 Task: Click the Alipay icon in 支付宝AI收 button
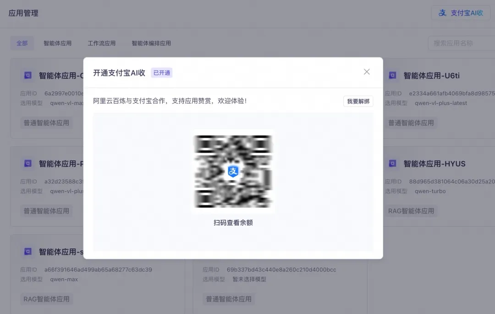(x=442, y=13)
